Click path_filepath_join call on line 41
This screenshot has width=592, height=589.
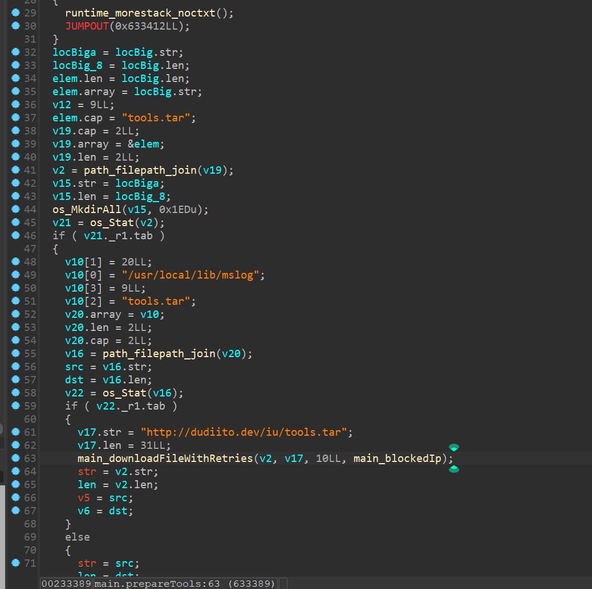[x=140, y=170]
